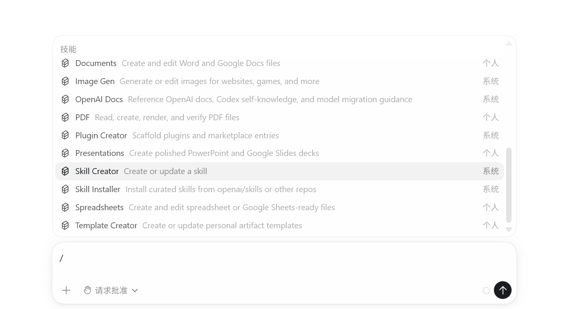Click the scroll-down arrow of skills list
This screenshot has height=309, width=573.
(x=509, y=230)
